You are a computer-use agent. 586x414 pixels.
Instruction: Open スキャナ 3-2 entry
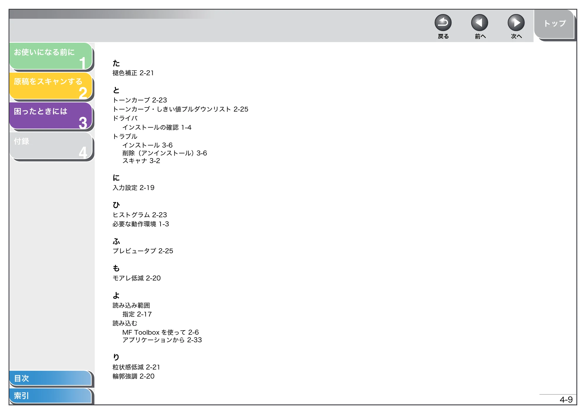pyautogui.click(x=141, y=161)
